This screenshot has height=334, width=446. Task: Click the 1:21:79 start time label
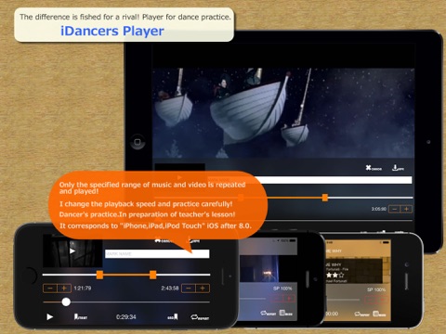tap(83, 289)
